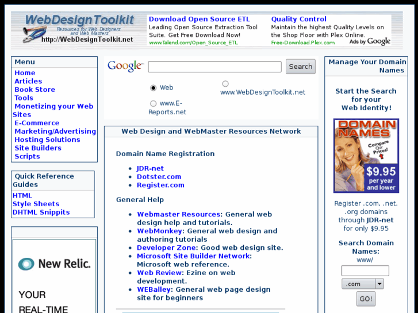Expand the .com domain extension dropdown
Image resolution: width=418 pixels, height=313 pixels.
coord(379,284)
